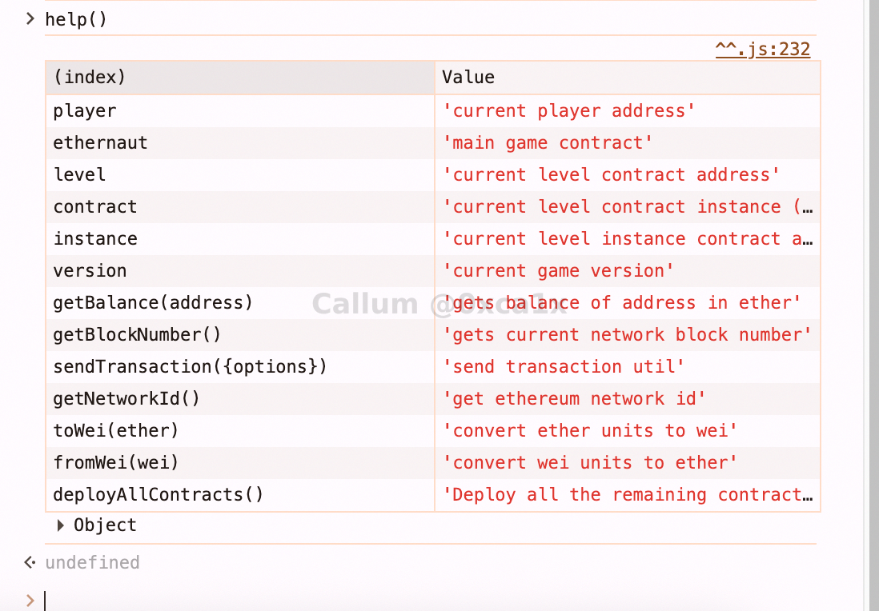Image resolution: width=879 pixels, height=611 pixels.
Task: Click the console input prompt field
Action: coord(431,601)
